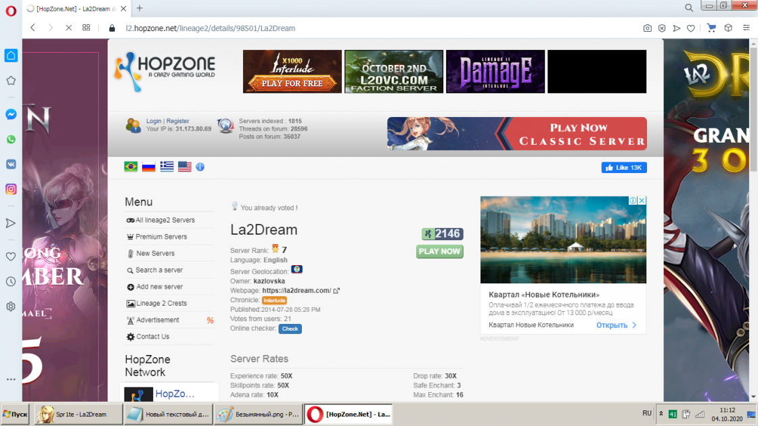Open Messenger in the Opera sidebar
The image size is (758, 426).
click(x=11, y=114)
